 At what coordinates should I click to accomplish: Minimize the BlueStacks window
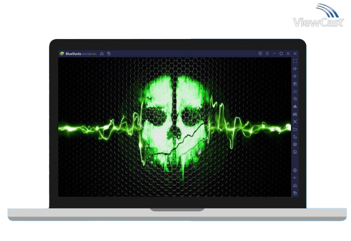[274, 54]
